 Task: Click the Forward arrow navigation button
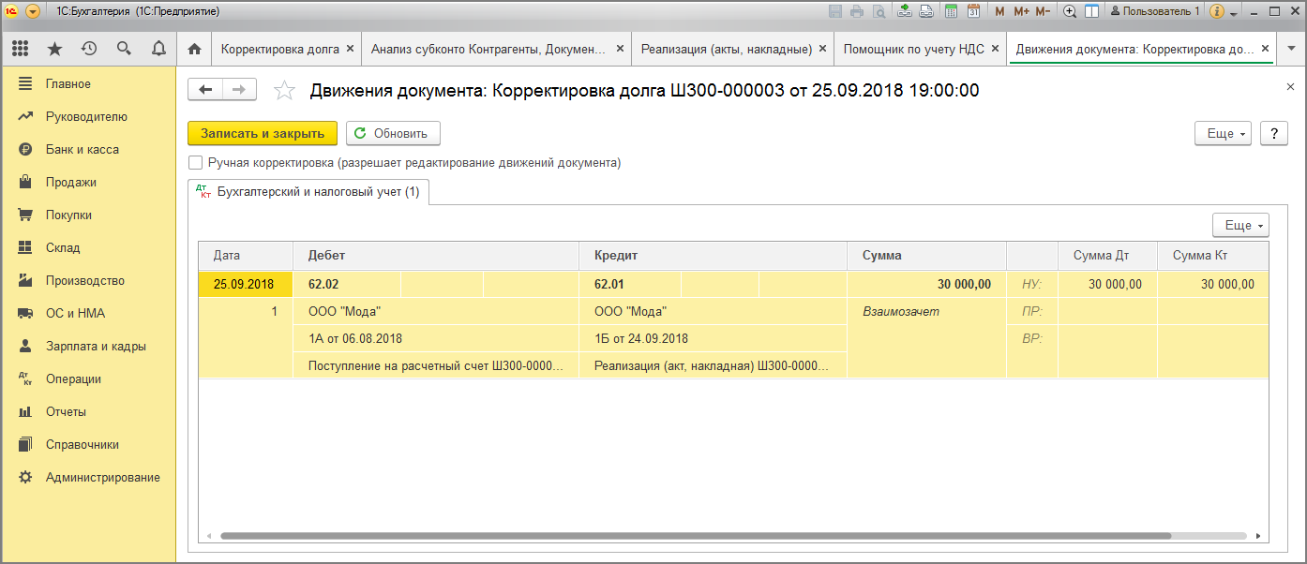tap(238, 89)
